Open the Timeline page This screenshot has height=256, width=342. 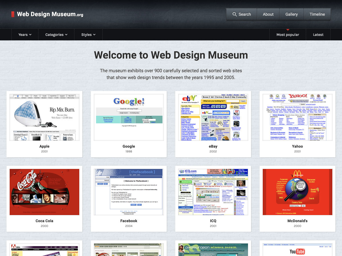coord(317,14)
